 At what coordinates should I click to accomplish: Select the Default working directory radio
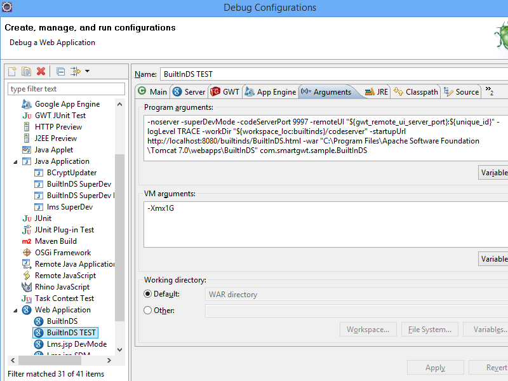pyautogui.click(x=148, y=294)
